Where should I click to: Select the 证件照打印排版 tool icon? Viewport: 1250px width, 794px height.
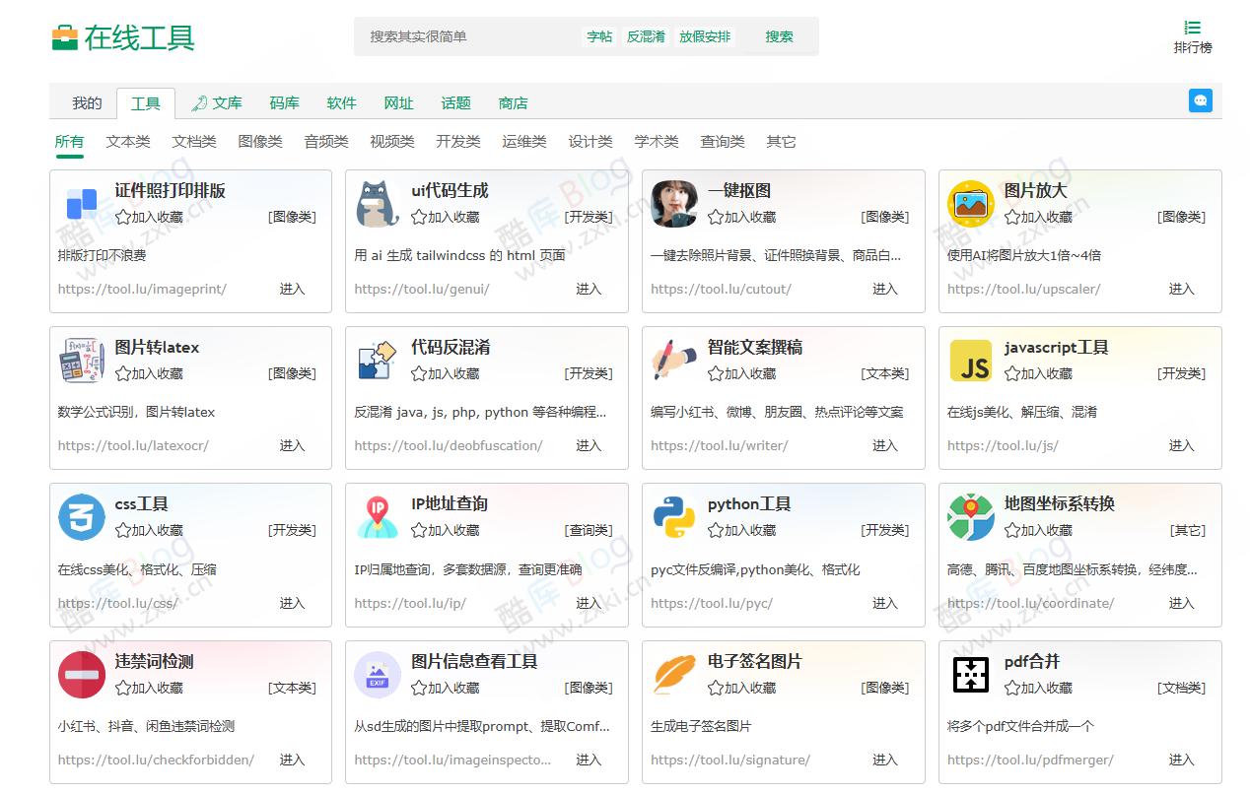pos(82,204)
